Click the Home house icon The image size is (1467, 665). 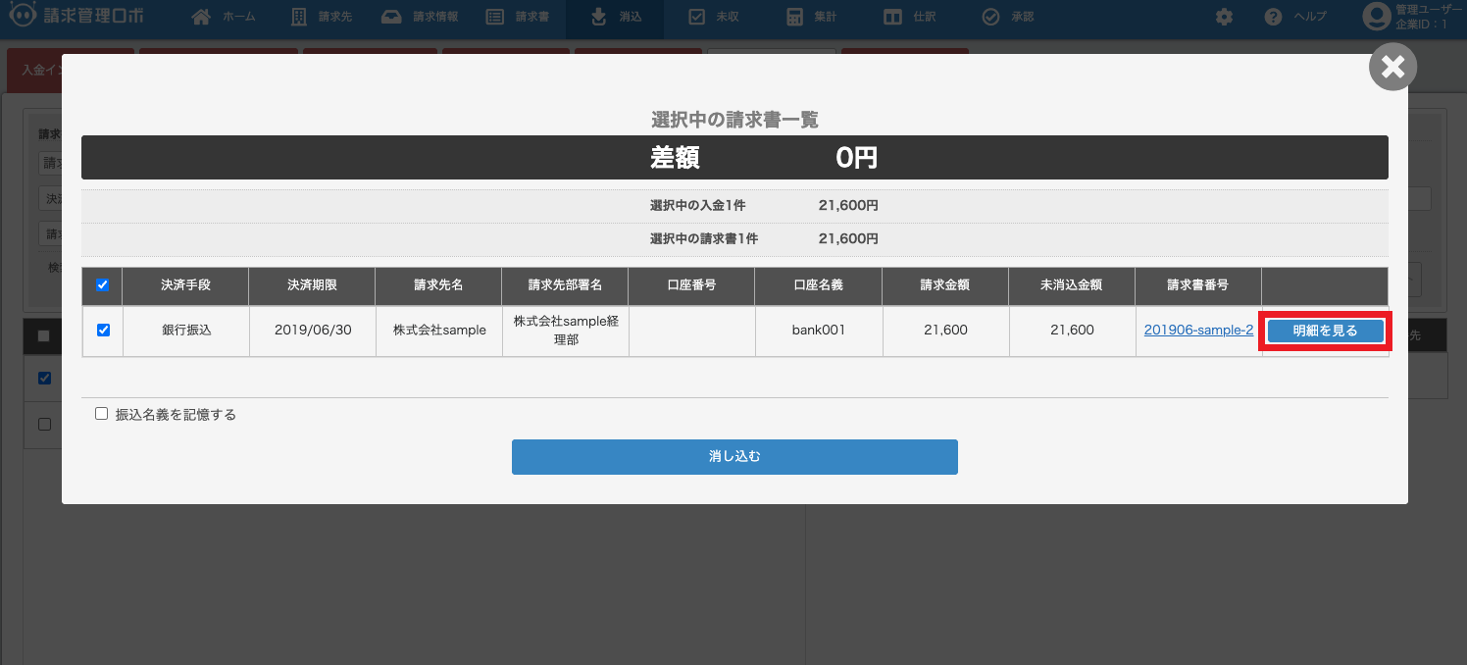click(201, 17)
